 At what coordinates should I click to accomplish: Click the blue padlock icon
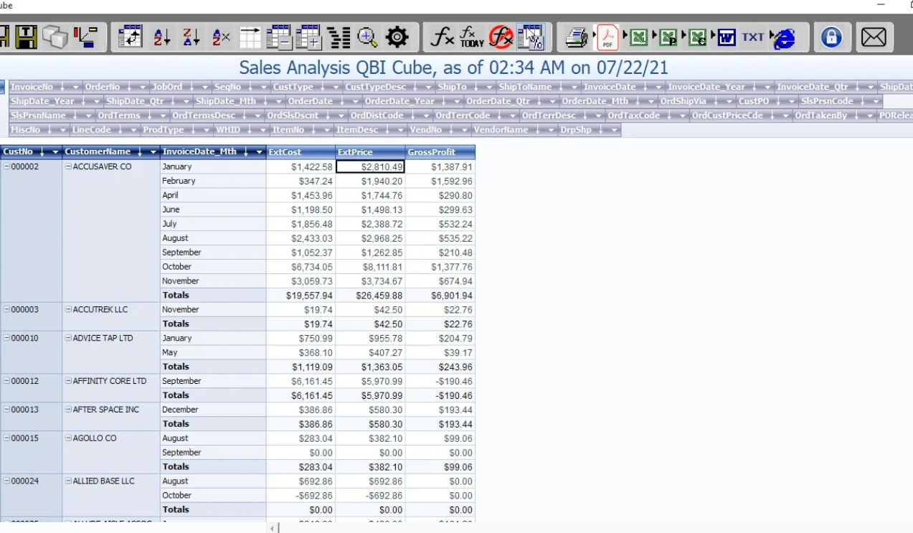point(831,37)
